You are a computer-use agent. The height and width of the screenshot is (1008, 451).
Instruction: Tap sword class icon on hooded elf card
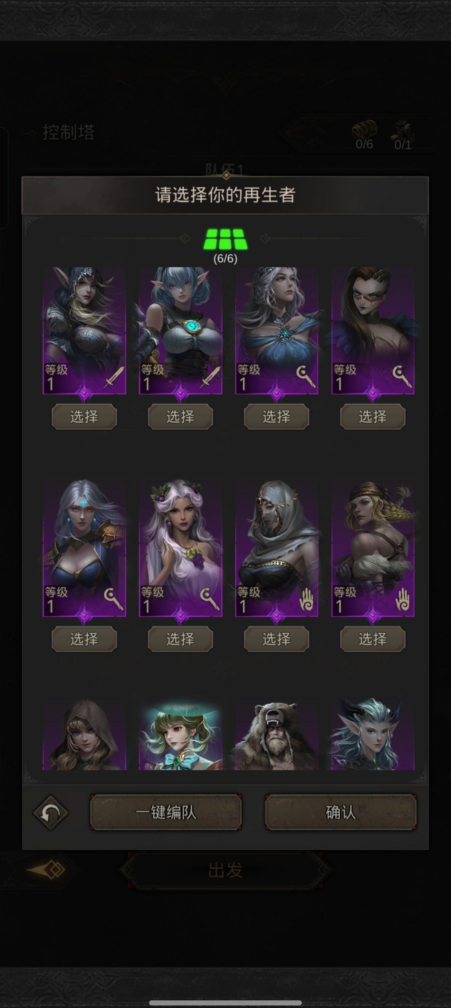[113, 377]
